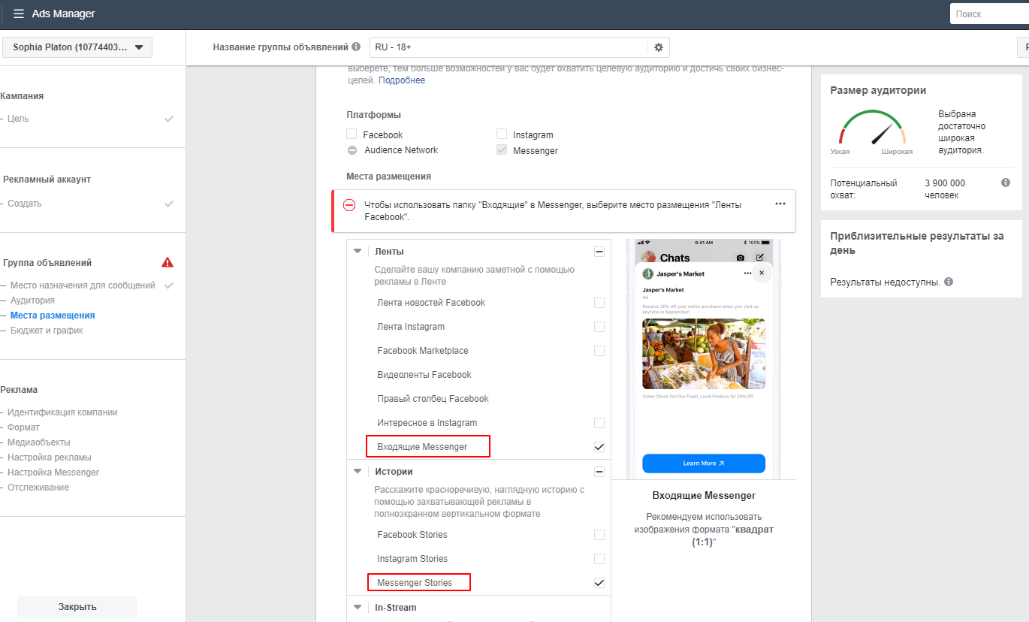Image resolution: width=1029 pixels, height=622 pixels.
Task: Click the gear icon next to ad set name
Action: (x=659, y=47)
